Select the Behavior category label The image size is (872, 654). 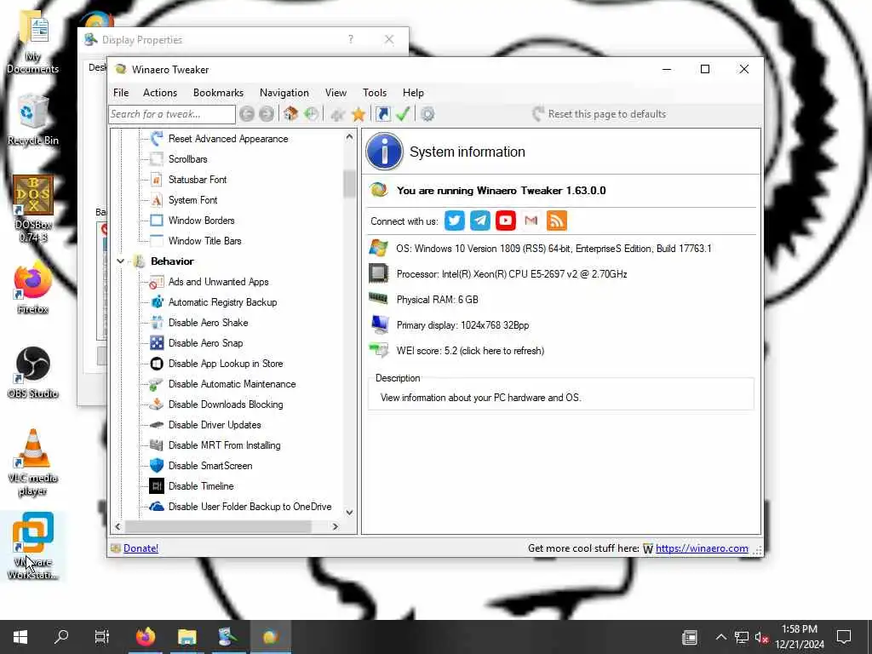click(172, 261)
